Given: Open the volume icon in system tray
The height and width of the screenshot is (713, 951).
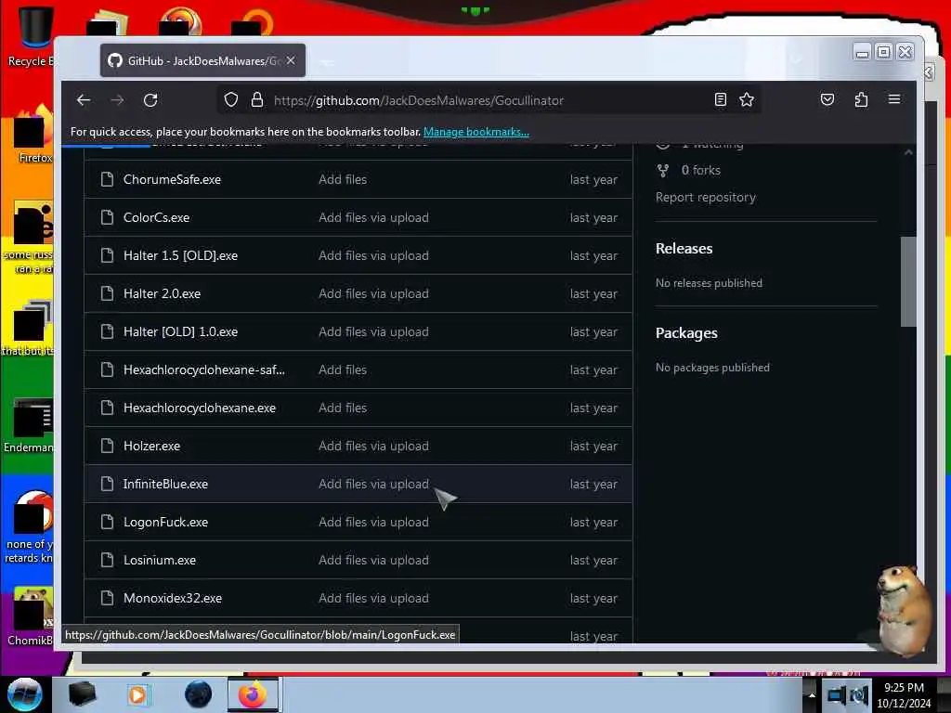Looking at the screenshot, I should [860, 695].
